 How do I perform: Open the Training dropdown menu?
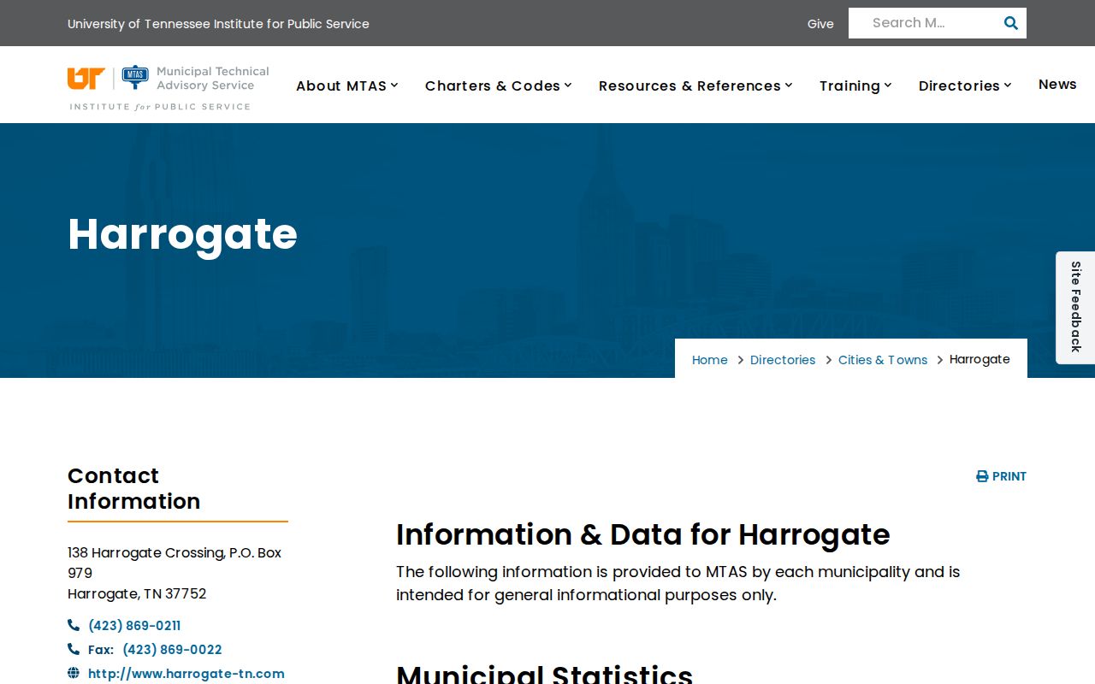coord(855,85)
